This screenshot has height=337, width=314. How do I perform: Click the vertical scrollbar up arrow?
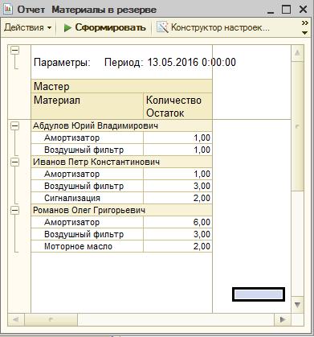coord(297,53)
